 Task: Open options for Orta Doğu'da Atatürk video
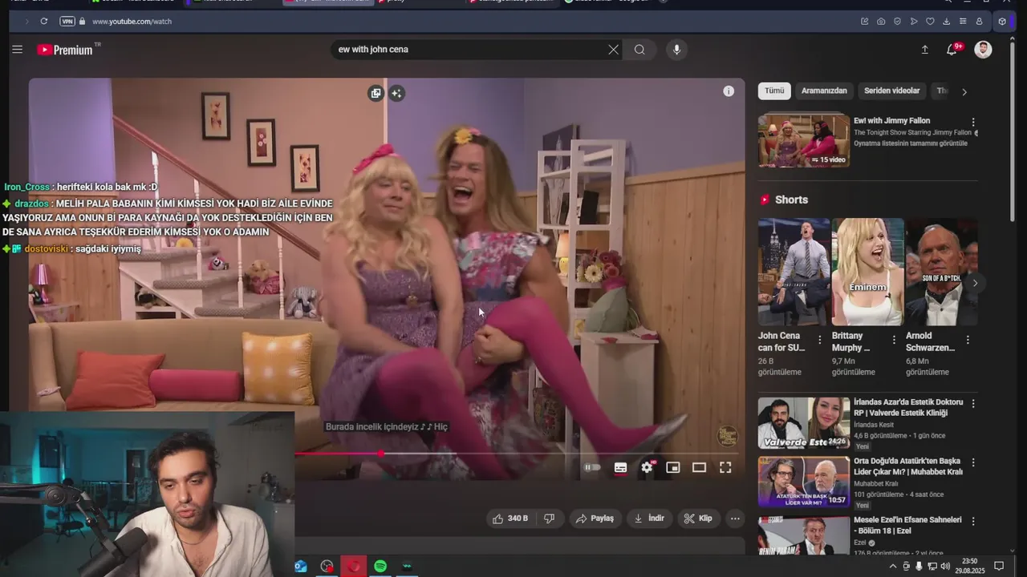click(973, 462)
